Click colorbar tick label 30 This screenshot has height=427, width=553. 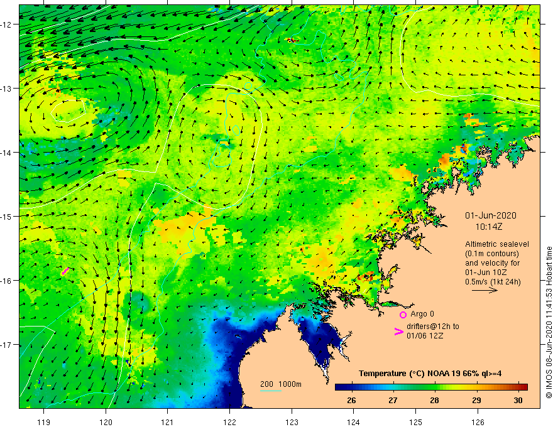pyautogui.click(x=518, y=400)
